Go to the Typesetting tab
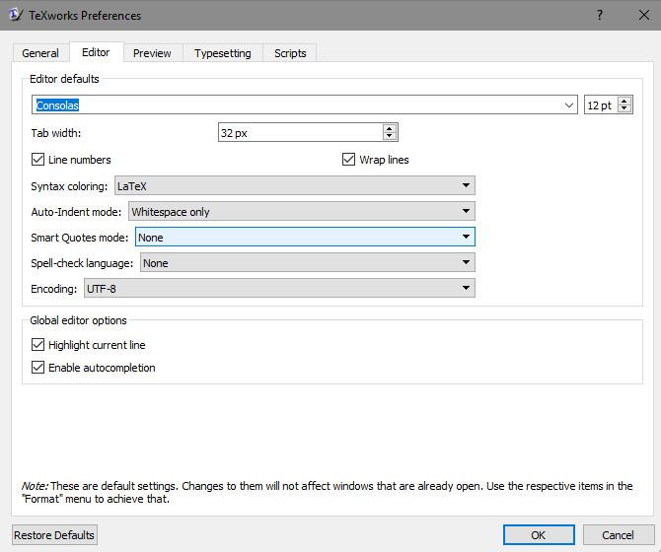 click(223, 53)
